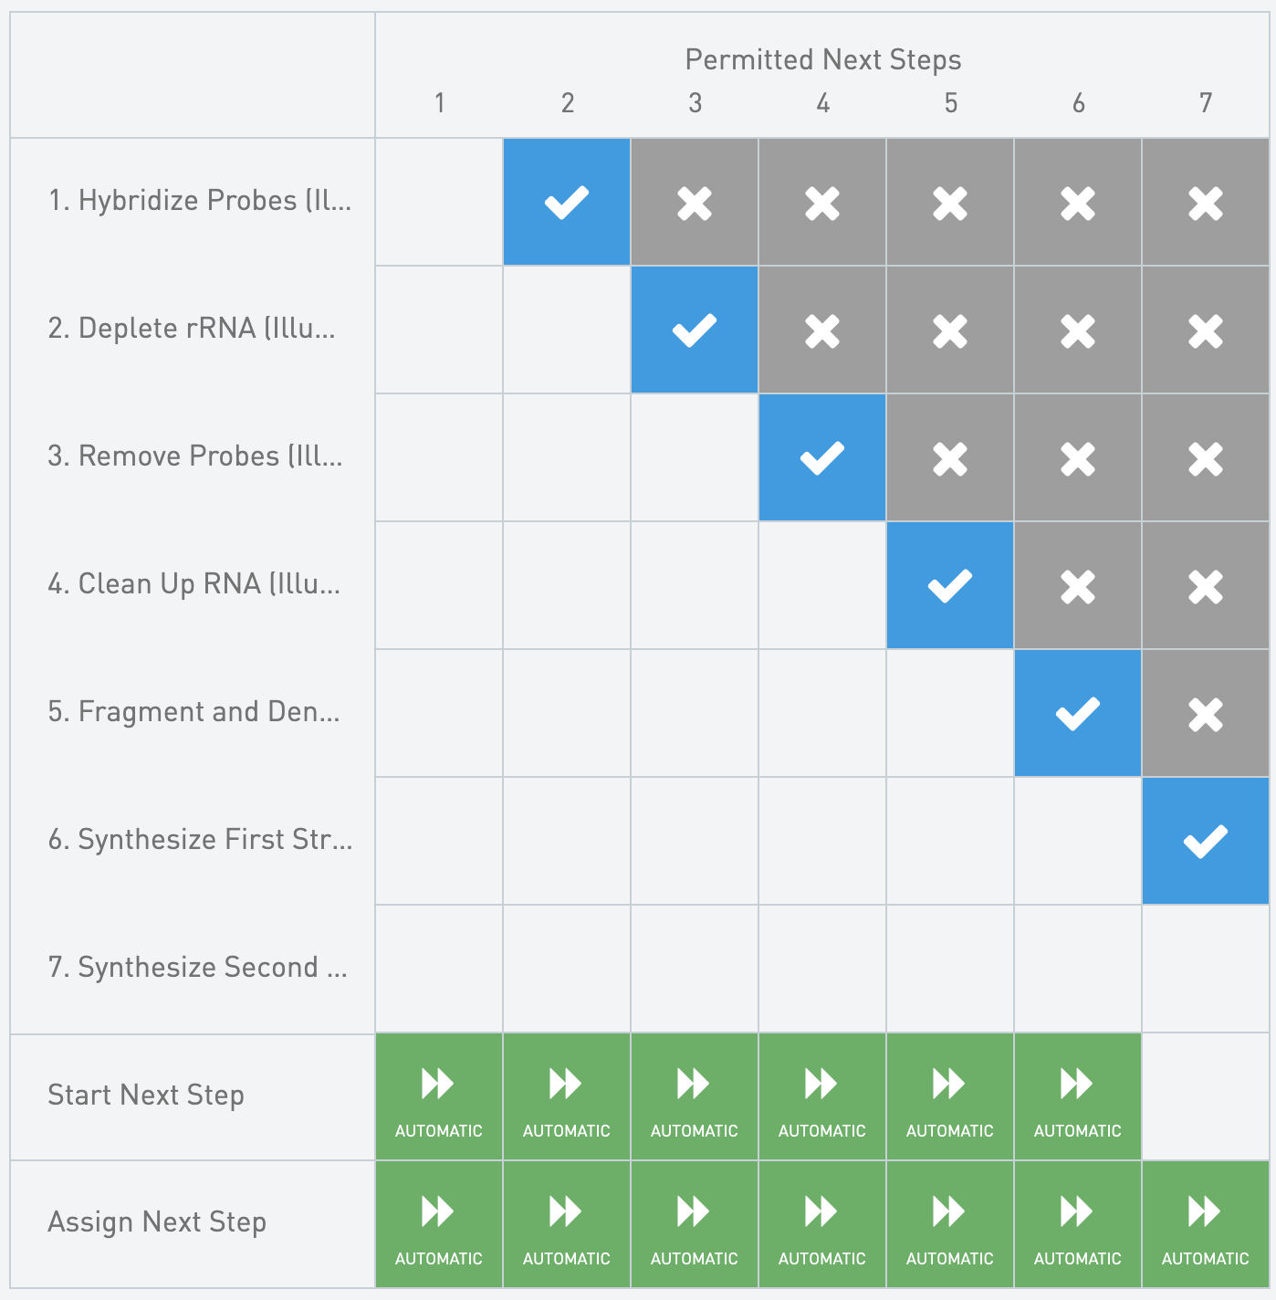Click the X icon for Hybridize Probes to step 7
Viewport: 1276px width, 1300px height.
tap(1206, 202)
